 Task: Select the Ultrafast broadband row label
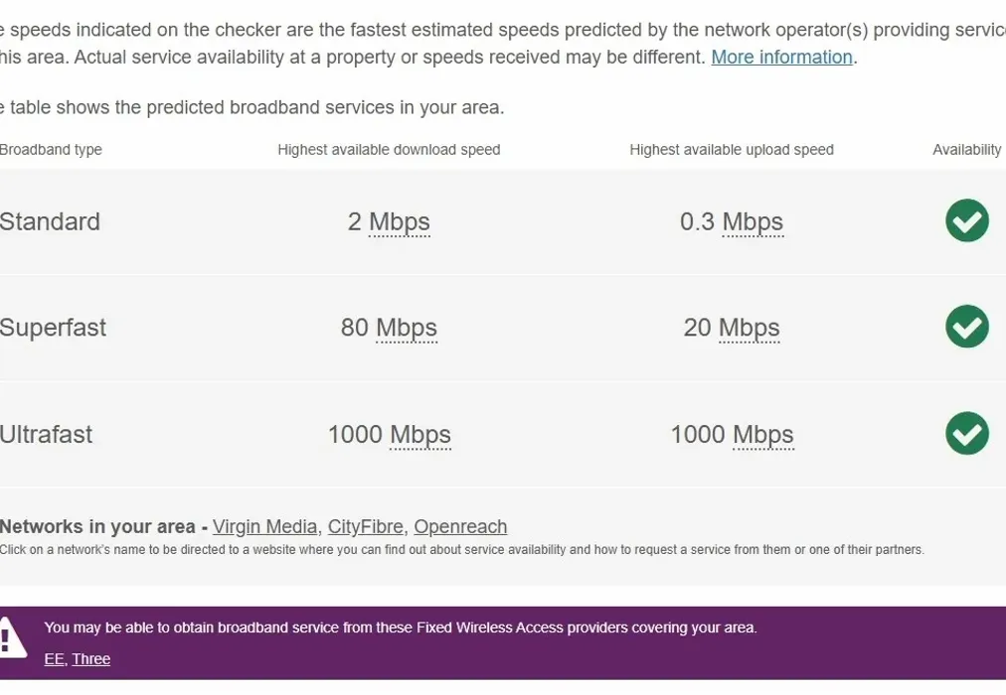(47, 434)
